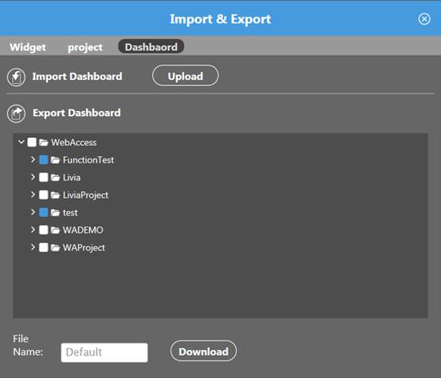Uncheck the FunctionTest checkbox
The image size is (441, 378).
44,159
